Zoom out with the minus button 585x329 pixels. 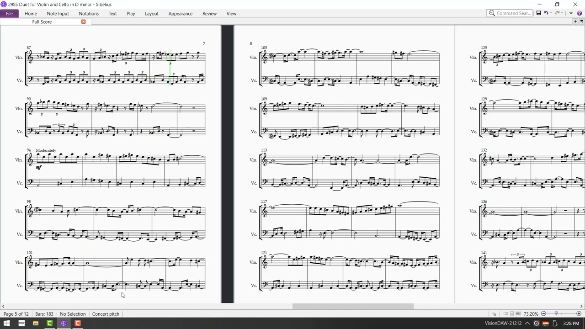[543, 313]
